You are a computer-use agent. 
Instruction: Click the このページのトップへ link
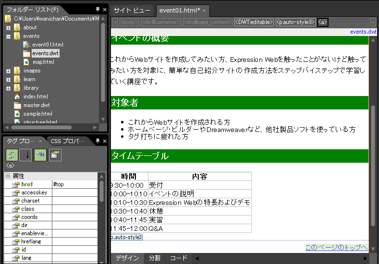(336, 247)
